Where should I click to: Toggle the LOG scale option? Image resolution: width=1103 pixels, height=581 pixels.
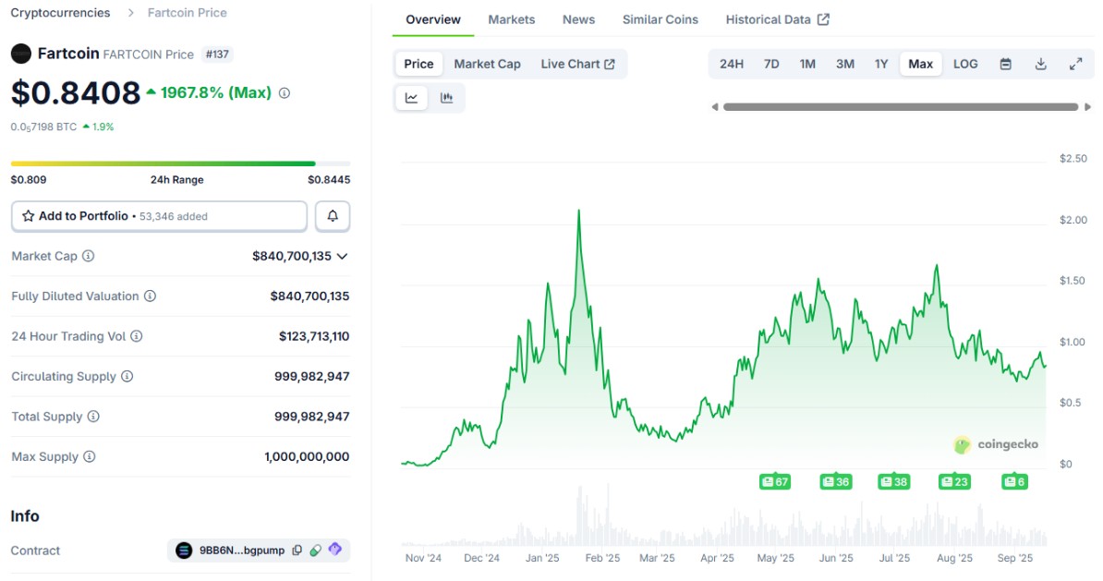pyautogui.click(x=965, y=64)
